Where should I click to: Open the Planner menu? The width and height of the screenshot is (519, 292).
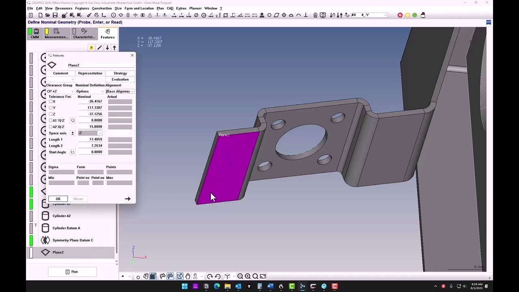(x=195, y=8)
